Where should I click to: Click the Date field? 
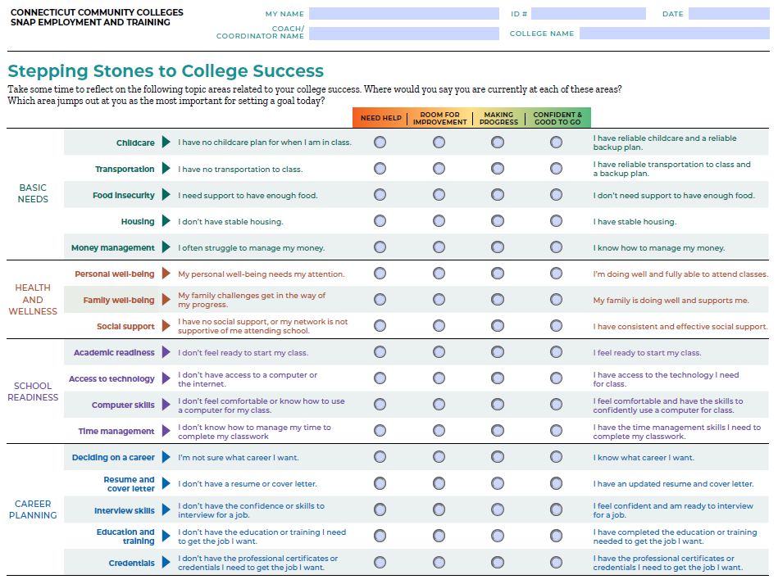pos(728,14)
